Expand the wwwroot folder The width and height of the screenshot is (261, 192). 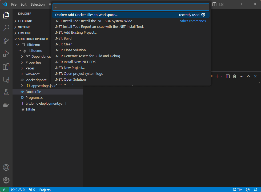22,74
